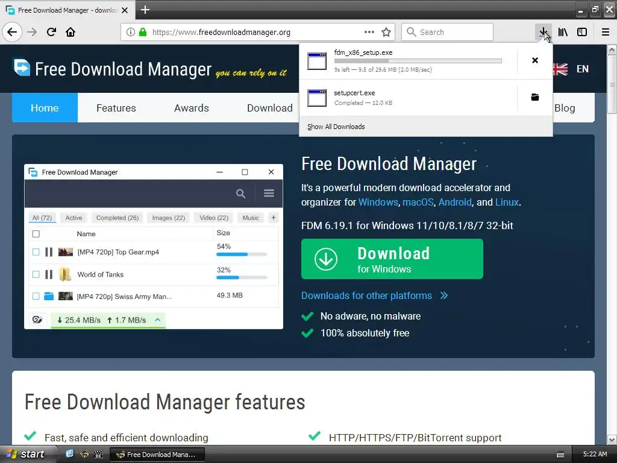Click the green Download for Windows button
The image size is (617, 463).
392,259
